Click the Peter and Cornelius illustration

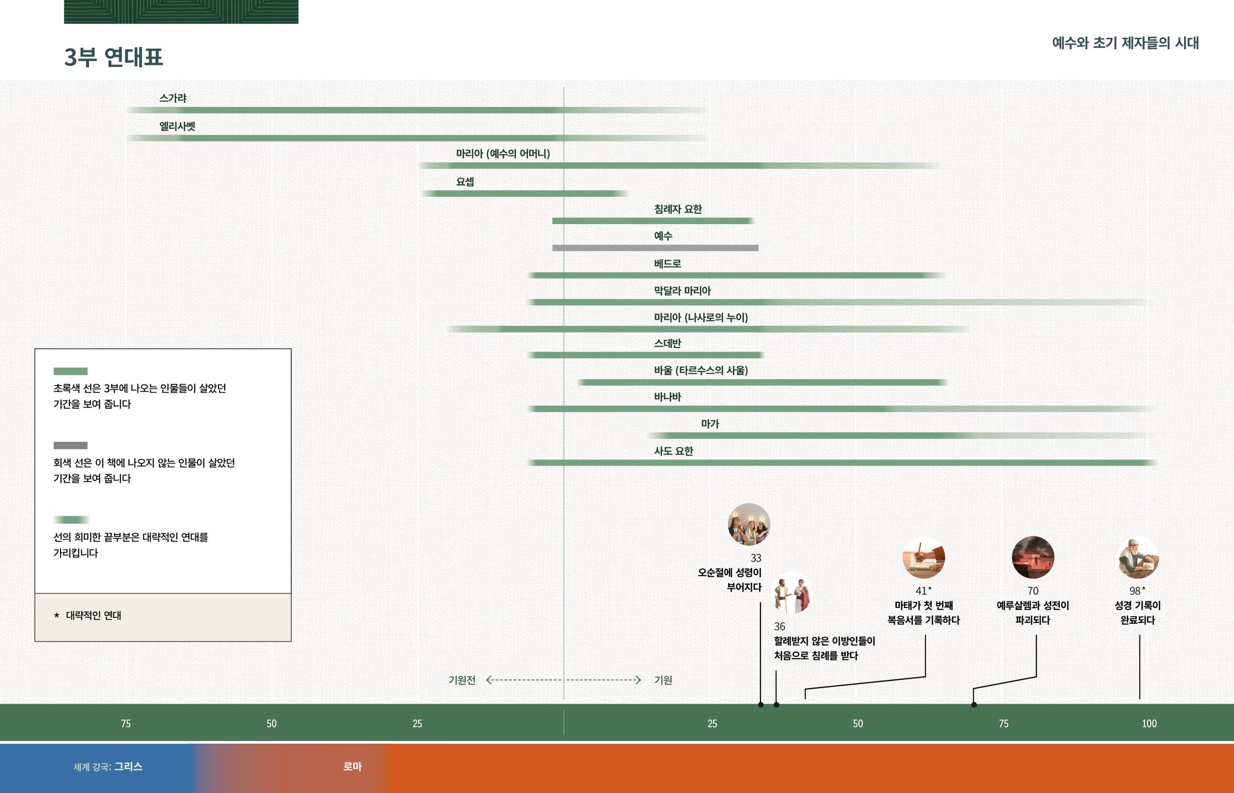pos(793,593)
